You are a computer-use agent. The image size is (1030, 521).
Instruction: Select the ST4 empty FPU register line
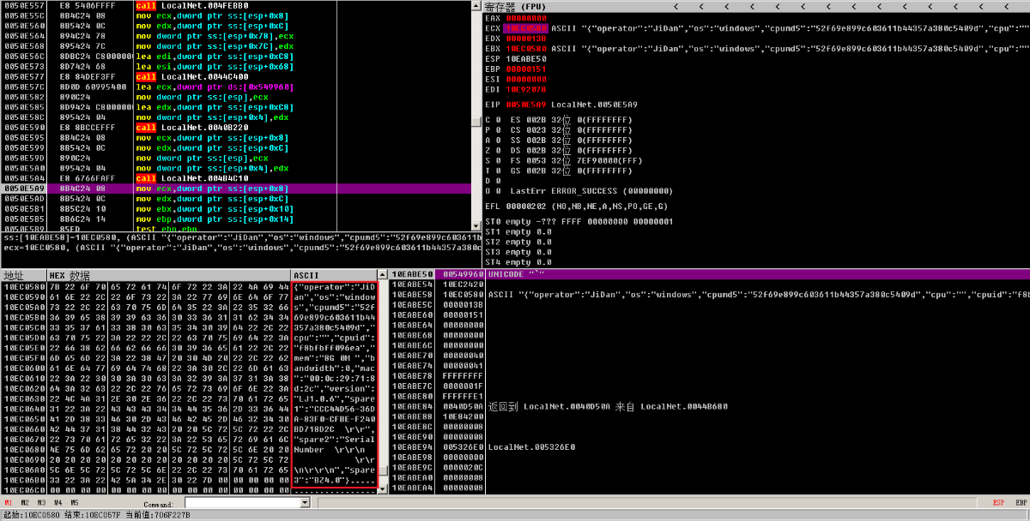click(x=518, y=262)
